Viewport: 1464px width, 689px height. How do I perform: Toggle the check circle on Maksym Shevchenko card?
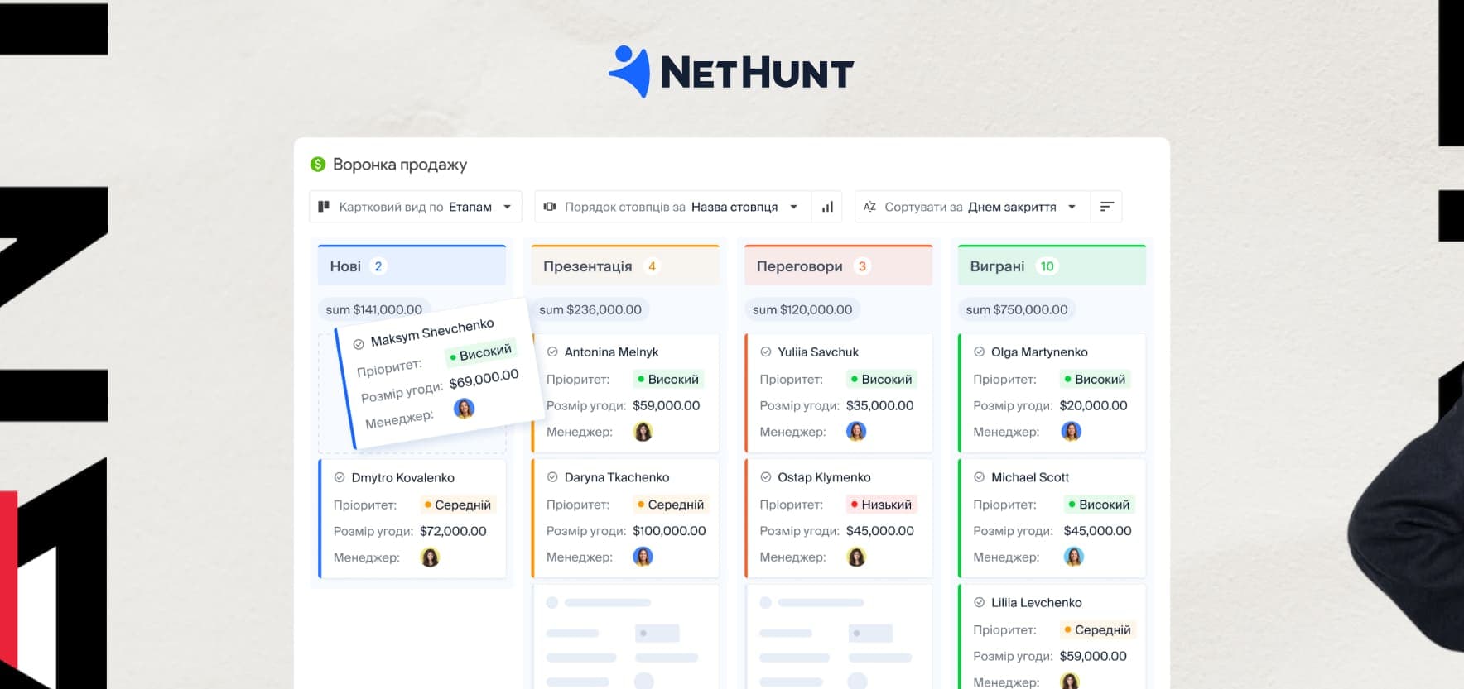(359, 344)
